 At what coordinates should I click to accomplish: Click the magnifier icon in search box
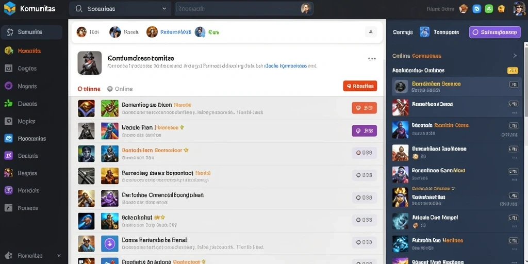tap(79, 9)
